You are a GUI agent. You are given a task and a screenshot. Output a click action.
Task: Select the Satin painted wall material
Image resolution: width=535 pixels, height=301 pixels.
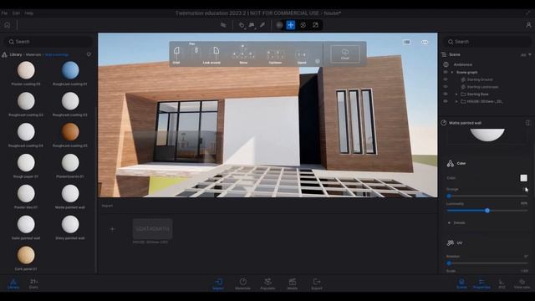[x=26, y=224]
